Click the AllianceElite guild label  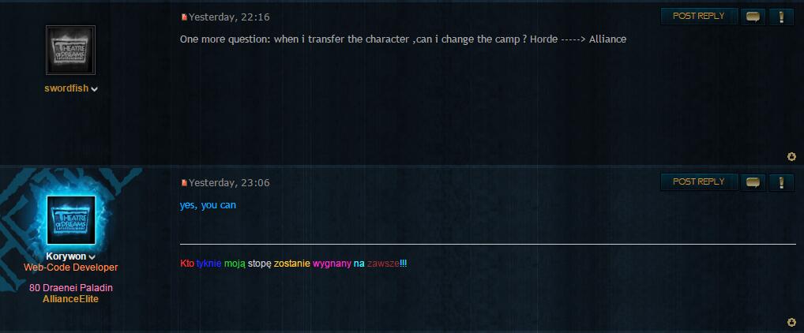point(71,299)
